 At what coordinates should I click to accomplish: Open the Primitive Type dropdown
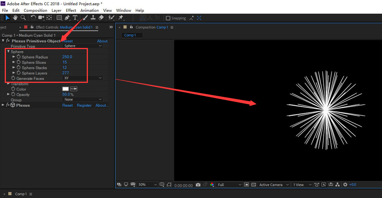[83, 46]
